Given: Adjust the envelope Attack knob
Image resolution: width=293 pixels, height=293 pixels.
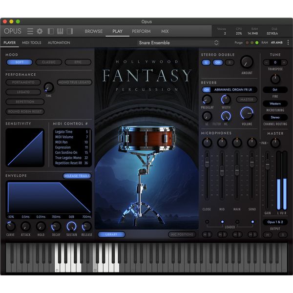Looking at the screenshot, I should pos(25,226).
